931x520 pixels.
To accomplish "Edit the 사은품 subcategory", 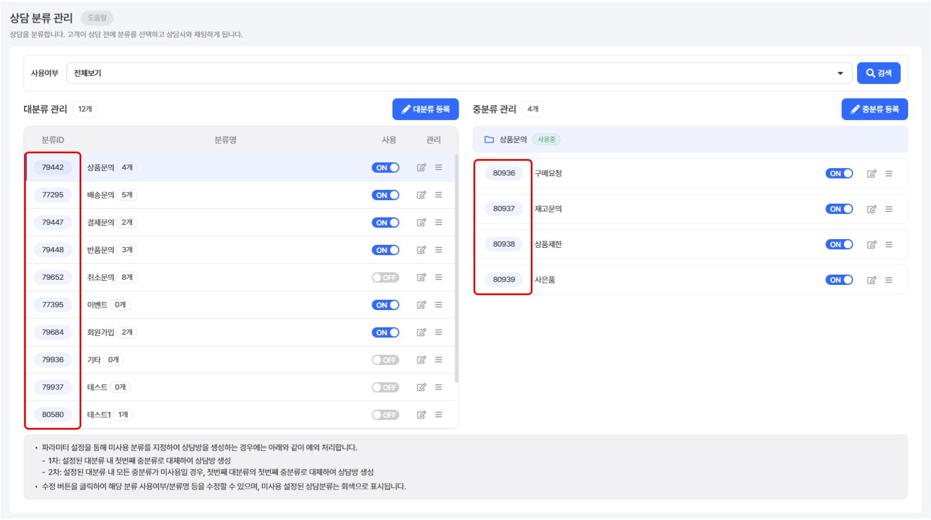I will click(x=871, y=280).
